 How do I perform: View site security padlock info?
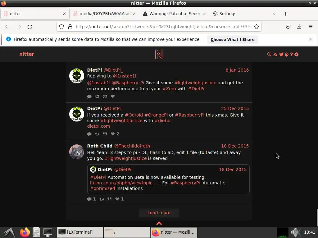point(70,27)
